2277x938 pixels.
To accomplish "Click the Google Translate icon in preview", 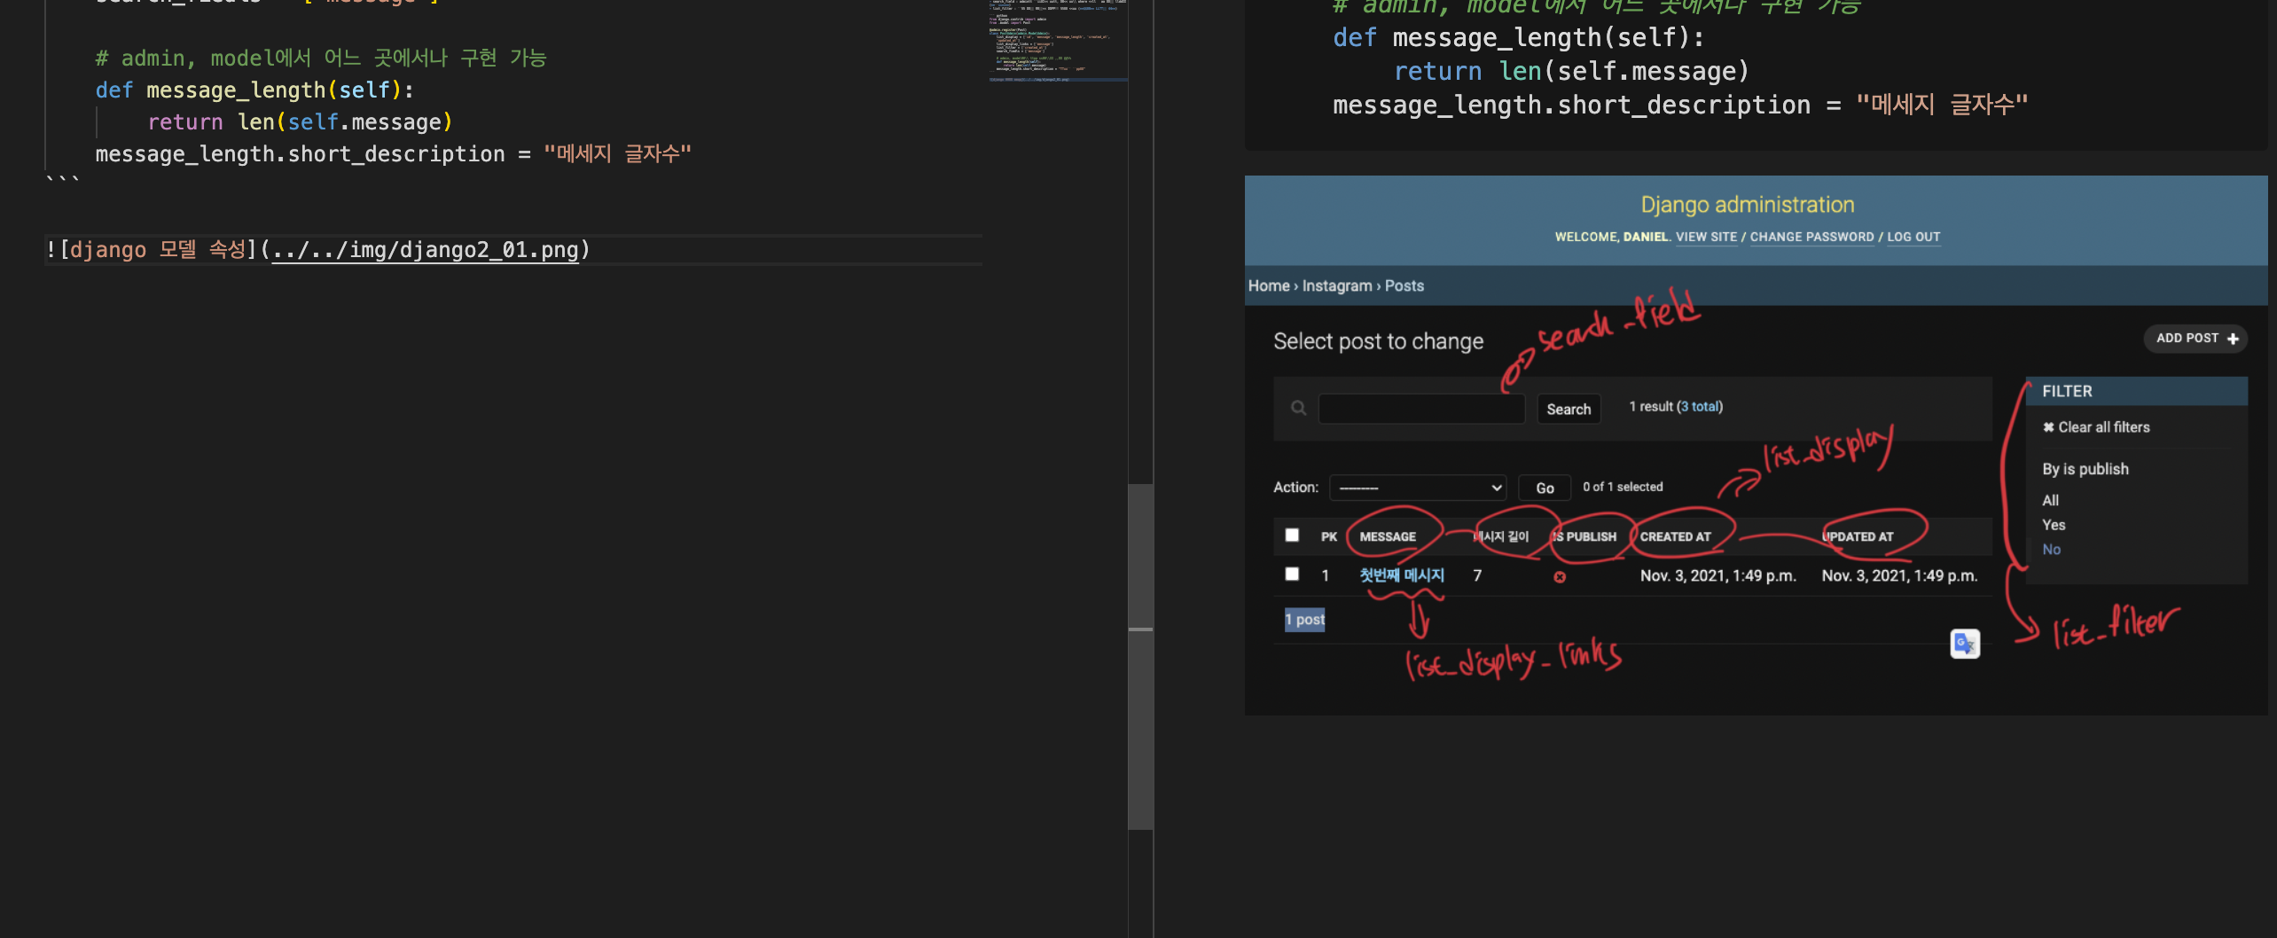I will pyautogui.click(x=1965, y=644).
